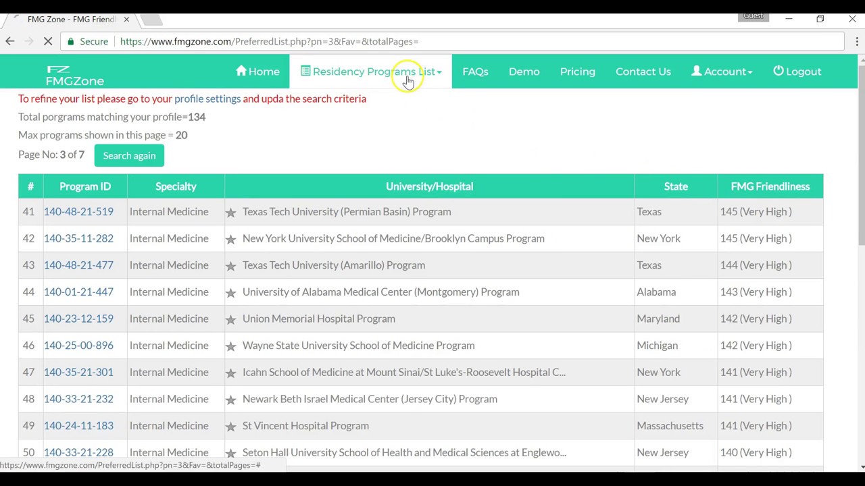
Task: Favorite the Texas Tech Permian Basin program star
Action: click(x=230, y=212)
